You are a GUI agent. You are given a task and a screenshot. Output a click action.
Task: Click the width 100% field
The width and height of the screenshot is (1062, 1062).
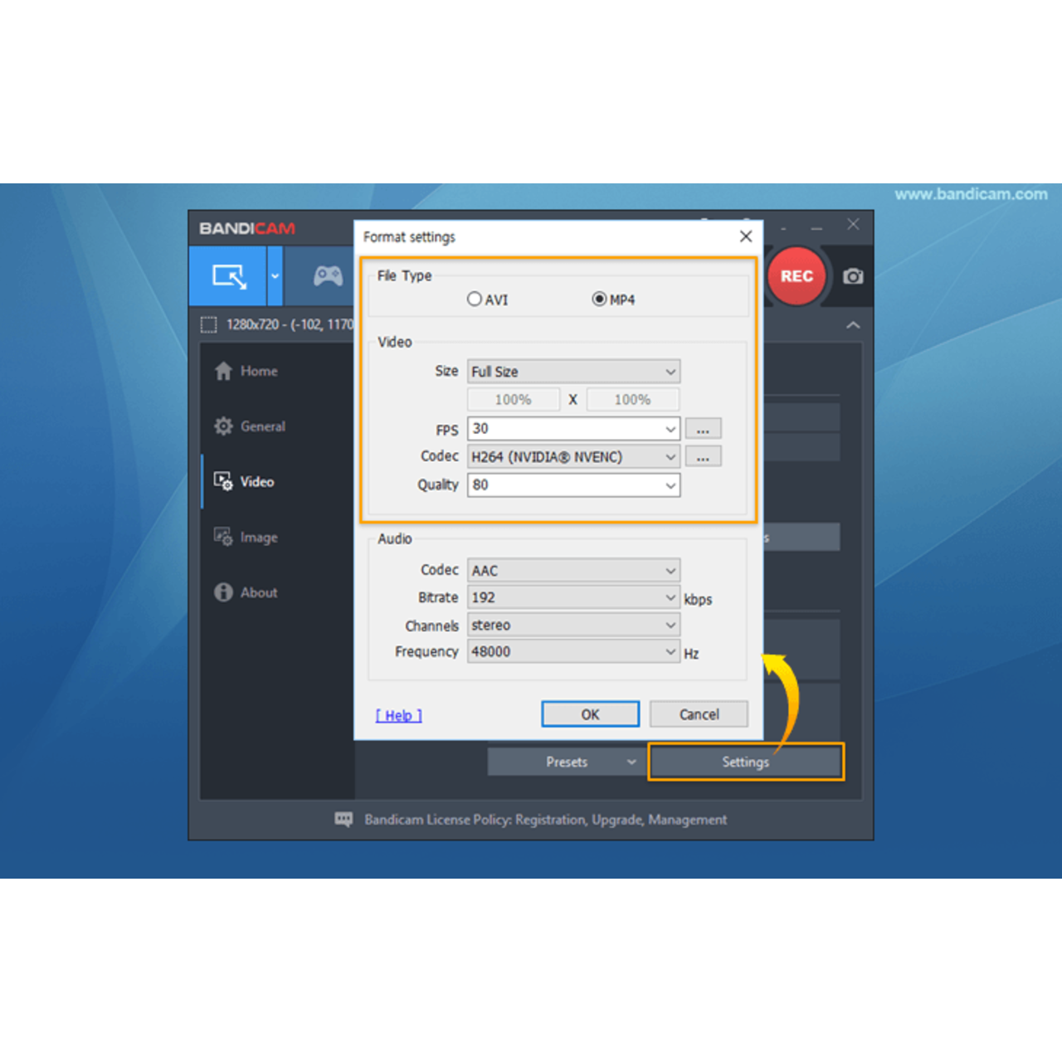(514, 400)
